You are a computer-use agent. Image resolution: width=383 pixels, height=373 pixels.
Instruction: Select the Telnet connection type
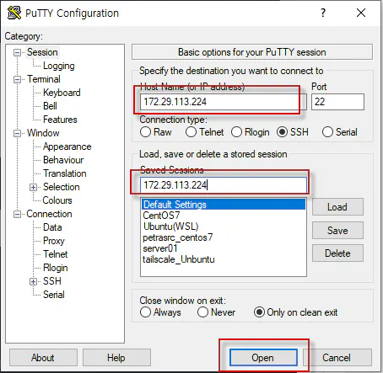pyautogui.click(x=191, y=132)
